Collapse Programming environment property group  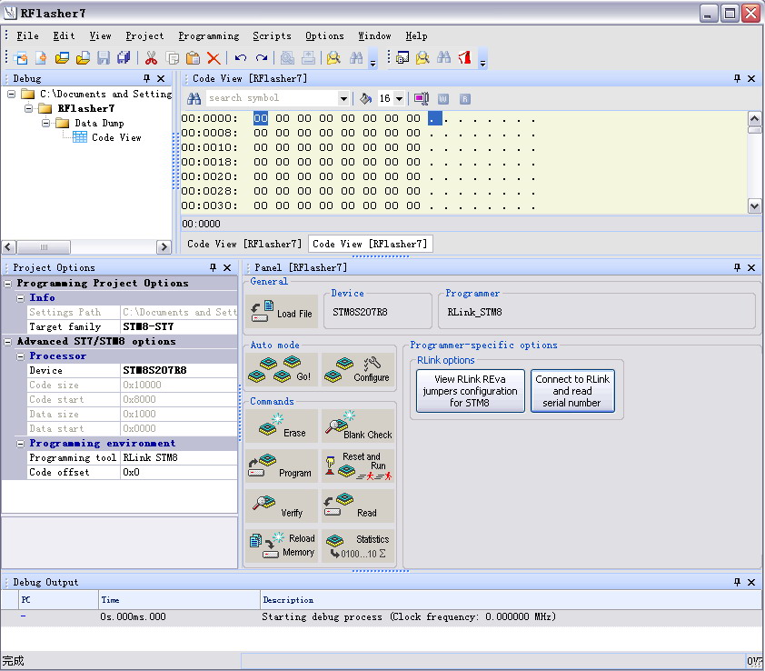[21, 444]
